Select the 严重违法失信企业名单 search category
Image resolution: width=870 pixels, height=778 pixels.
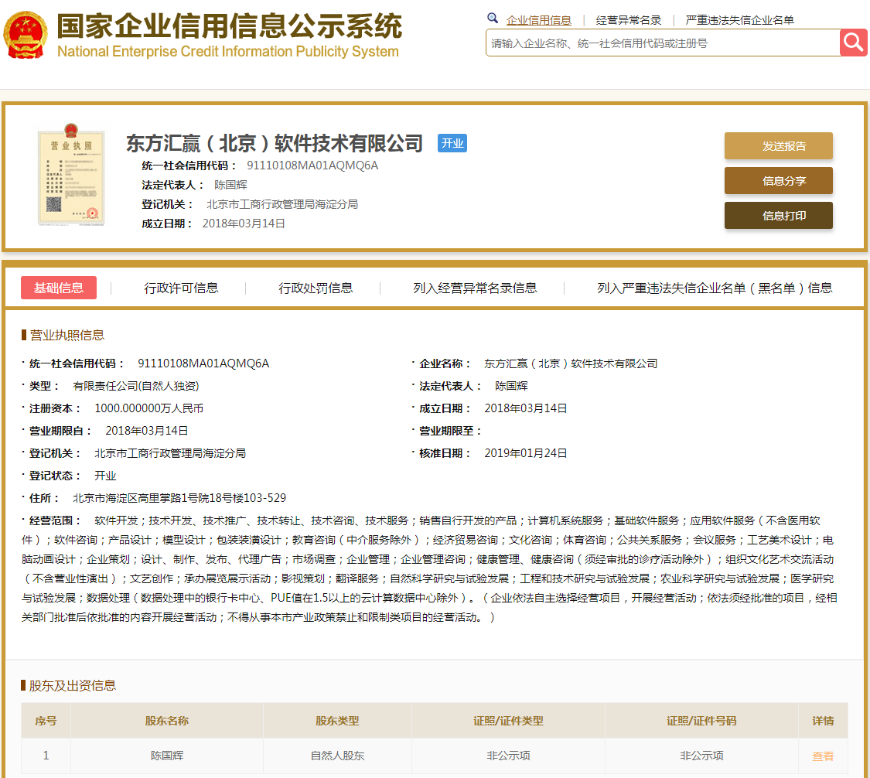click(x=739, y=20)
